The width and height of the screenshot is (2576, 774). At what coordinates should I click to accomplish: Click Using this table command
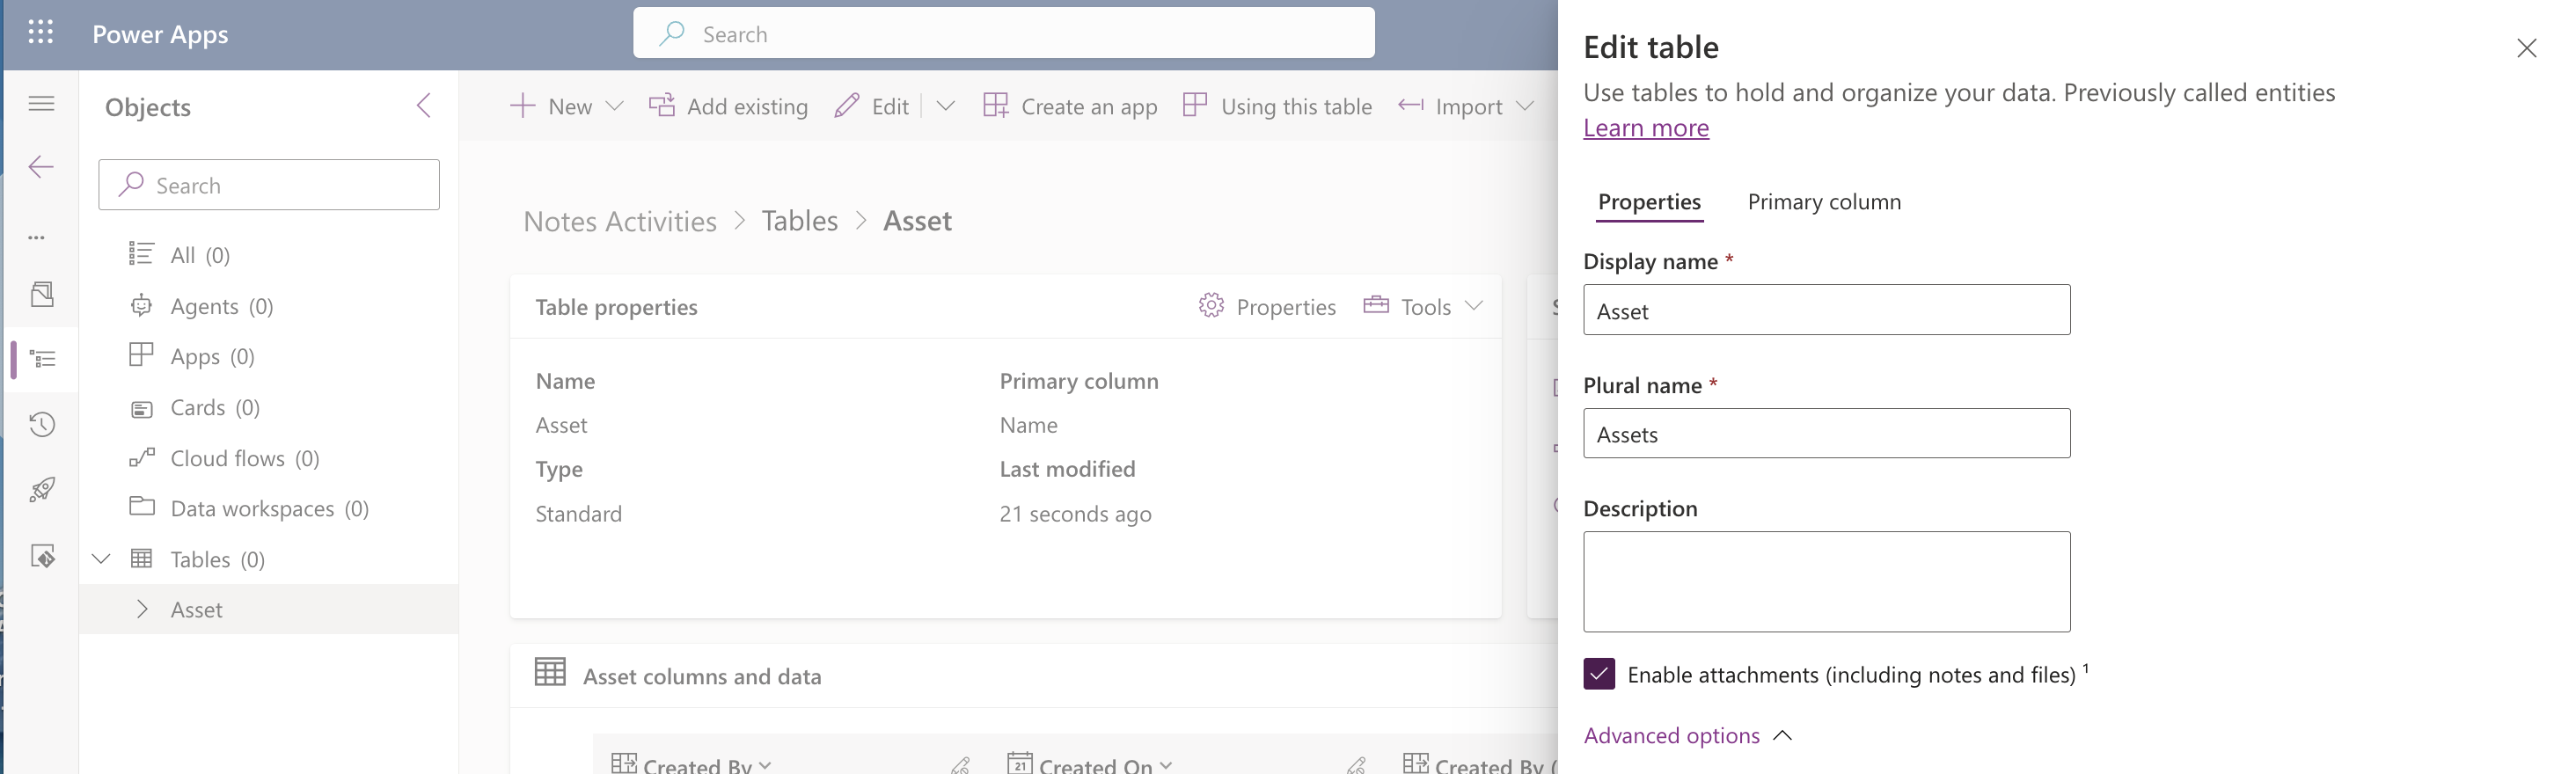tap(1277, 106)
